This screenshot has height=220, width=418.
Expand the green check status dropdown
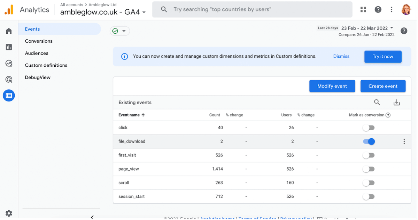pyautogui.click(x=120, y=31)
